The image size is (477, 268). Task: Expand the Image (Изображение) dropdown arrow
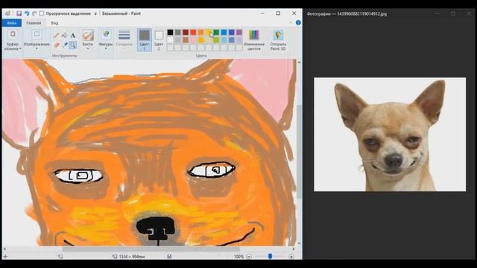[37, 48]
